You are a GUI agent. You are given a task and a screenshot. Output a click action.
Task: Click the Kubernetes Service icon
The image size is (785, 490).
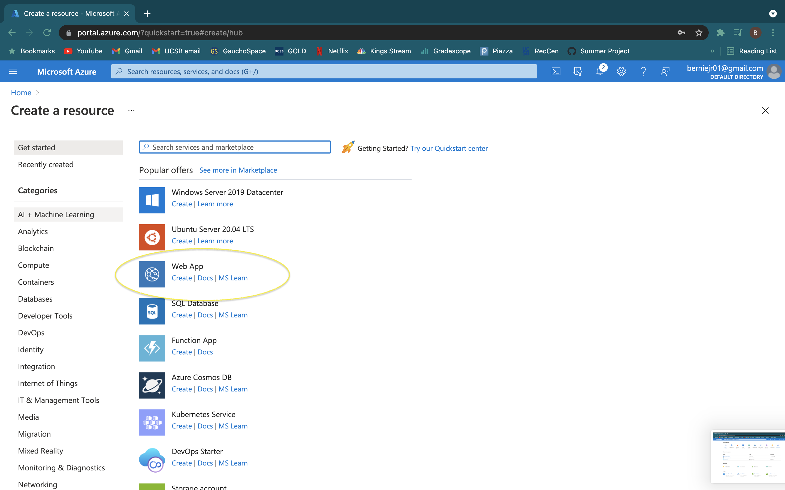click(152, 422)
